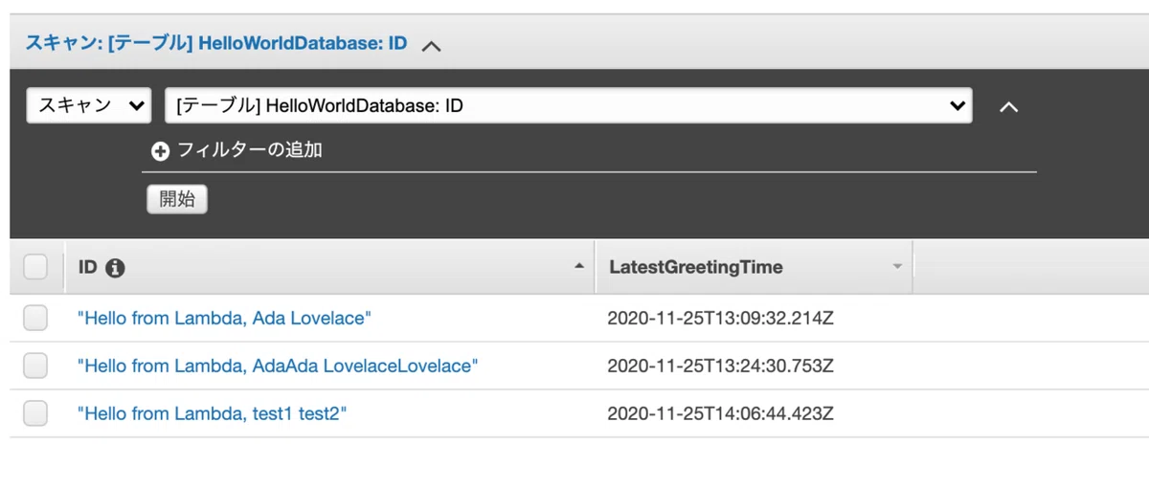
Task: Collapse the scan panel via header chevron
Action: click(431, 45)
